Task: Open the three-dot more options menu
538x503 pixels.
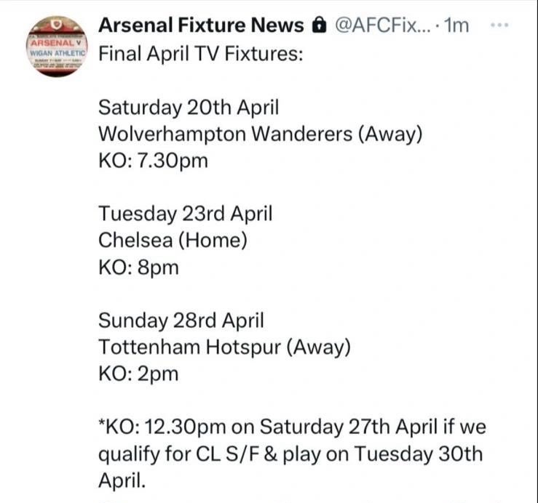Action: [x=499, y=25]
